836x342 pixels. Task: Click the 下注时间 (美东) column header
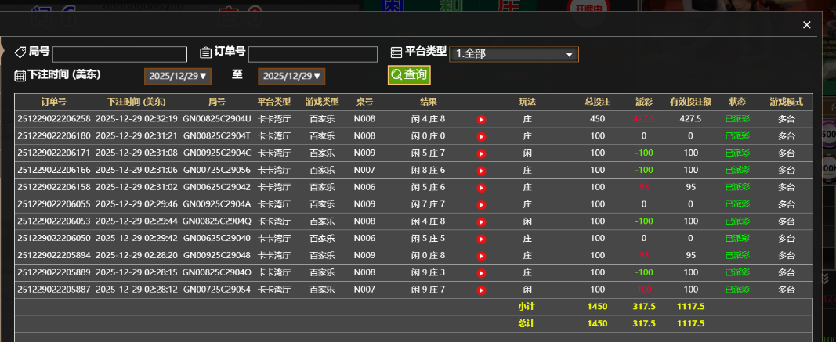136,102
